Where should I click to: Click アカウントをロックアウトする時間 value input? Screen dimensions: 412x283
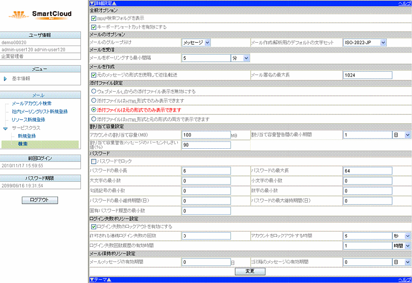coord(367,236)
